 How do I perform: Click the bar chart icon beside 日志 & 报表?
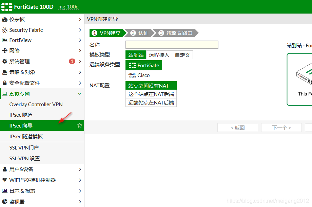click(4, 191)
